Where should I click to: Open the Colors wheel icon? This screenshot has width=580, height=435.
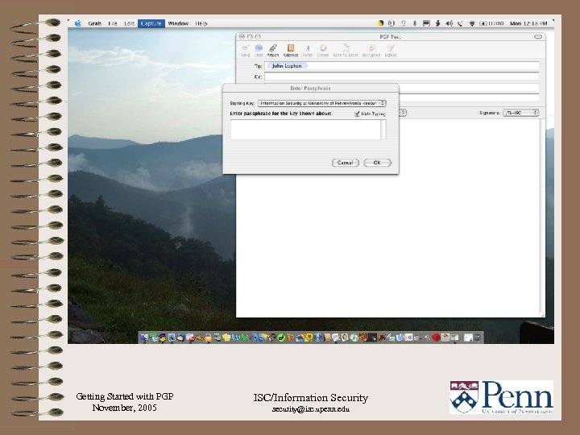pos(323,50)
